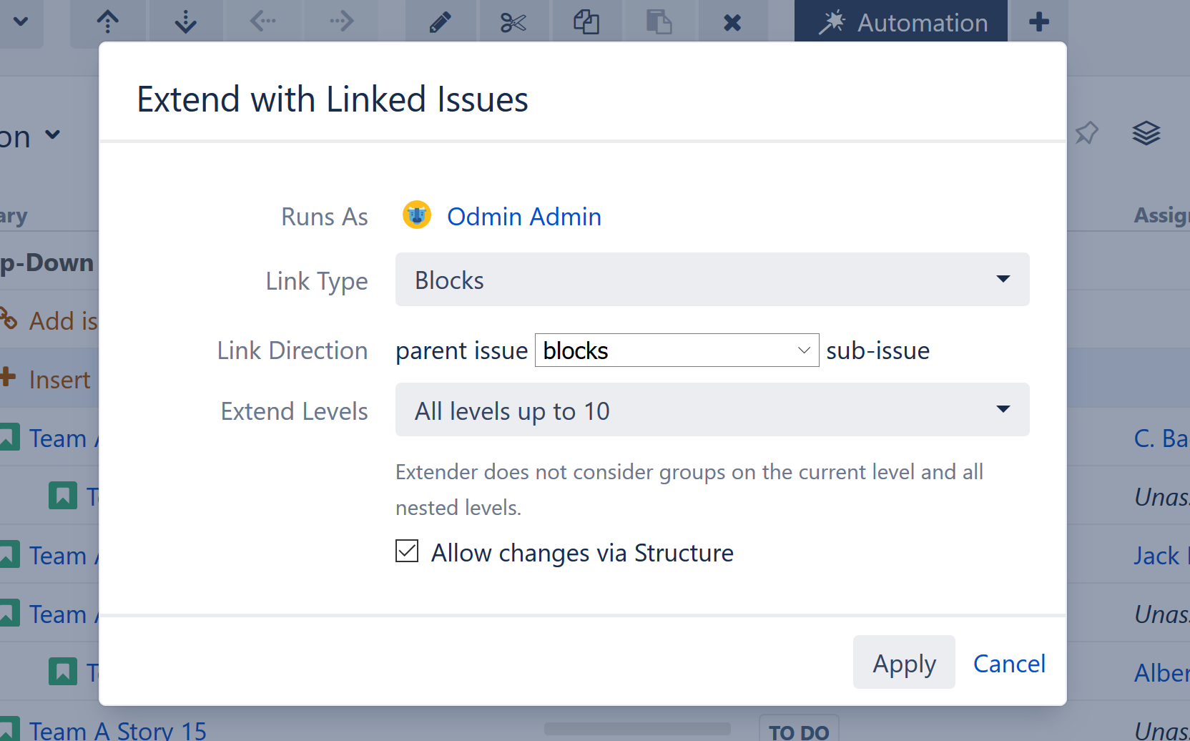Select the cut (scissors) tool
The width and height of the screenshot is (1190, 741).
tap(514, 22)
